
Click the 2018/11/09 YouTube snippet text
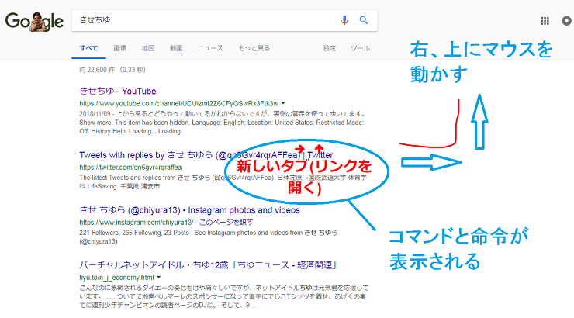pos(222,123)
